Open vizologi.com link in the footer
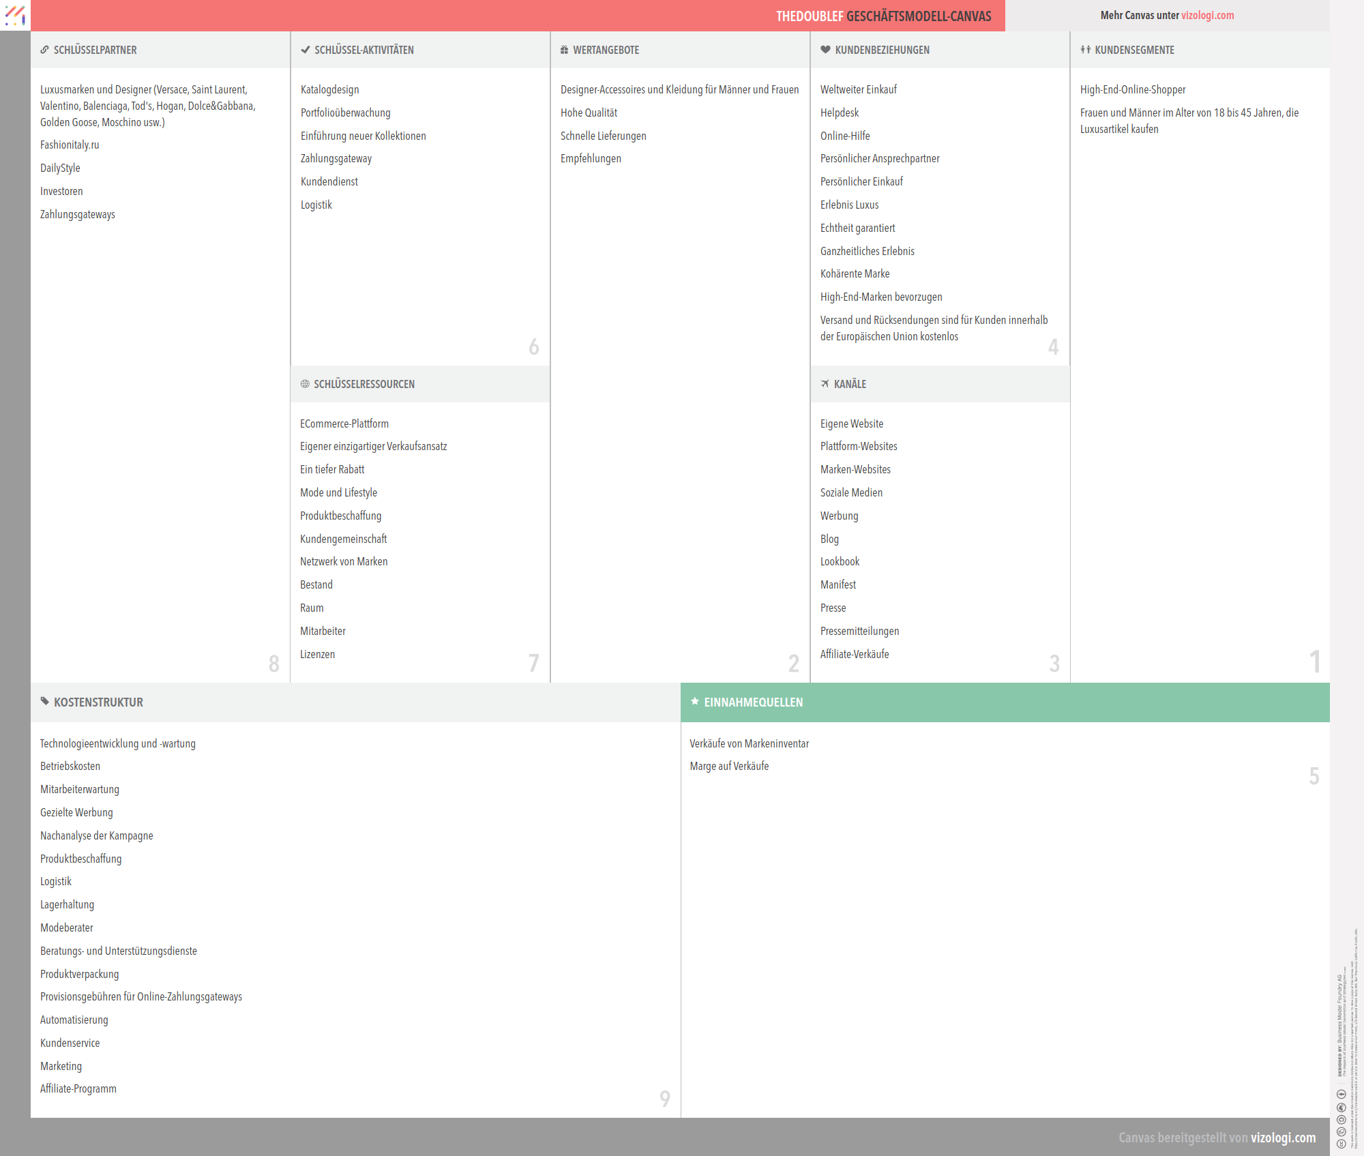Image resolution: width=1364 pixels, height=1156 pixels. [x=1283, y=1137]
